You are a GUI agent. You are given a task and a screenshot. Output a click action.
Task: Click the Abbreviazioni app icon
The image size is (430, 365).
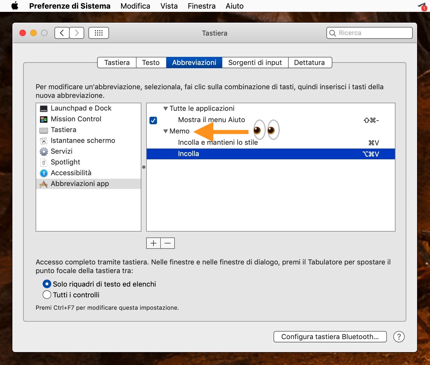(44, 184)
